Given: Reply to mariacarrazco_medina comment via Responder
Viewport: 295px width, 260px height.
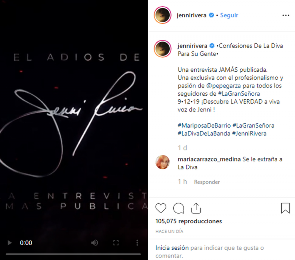Looking at the screenshot, I should point(207,182).
